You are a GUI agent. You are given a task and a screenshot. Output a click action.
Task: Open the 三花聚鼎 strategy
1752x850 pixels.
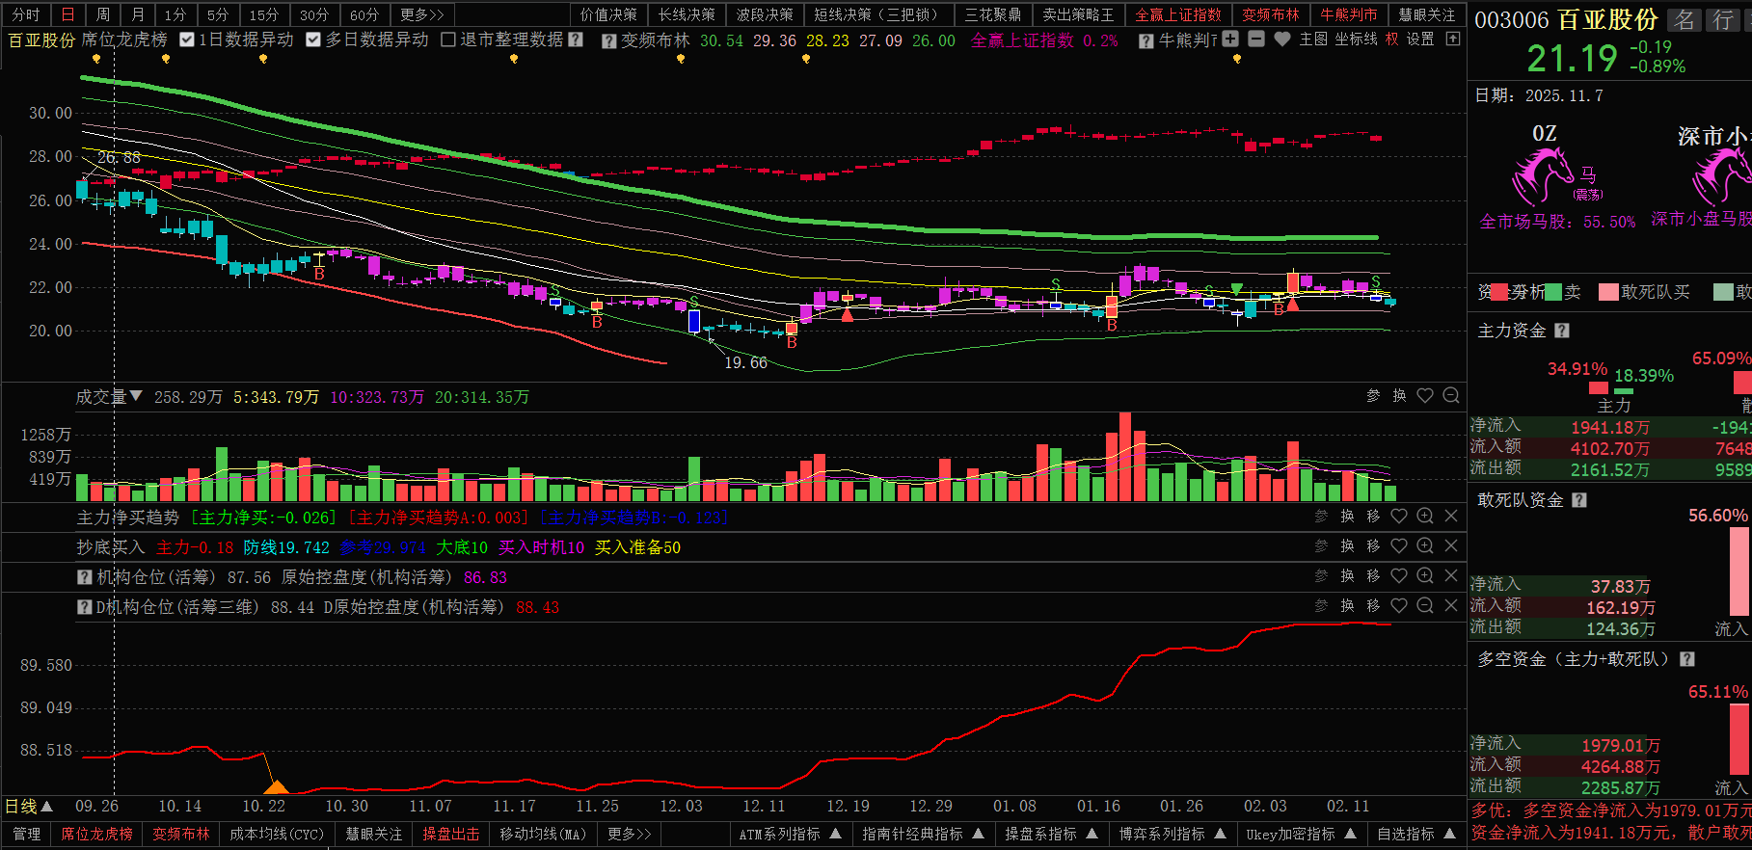993,14
